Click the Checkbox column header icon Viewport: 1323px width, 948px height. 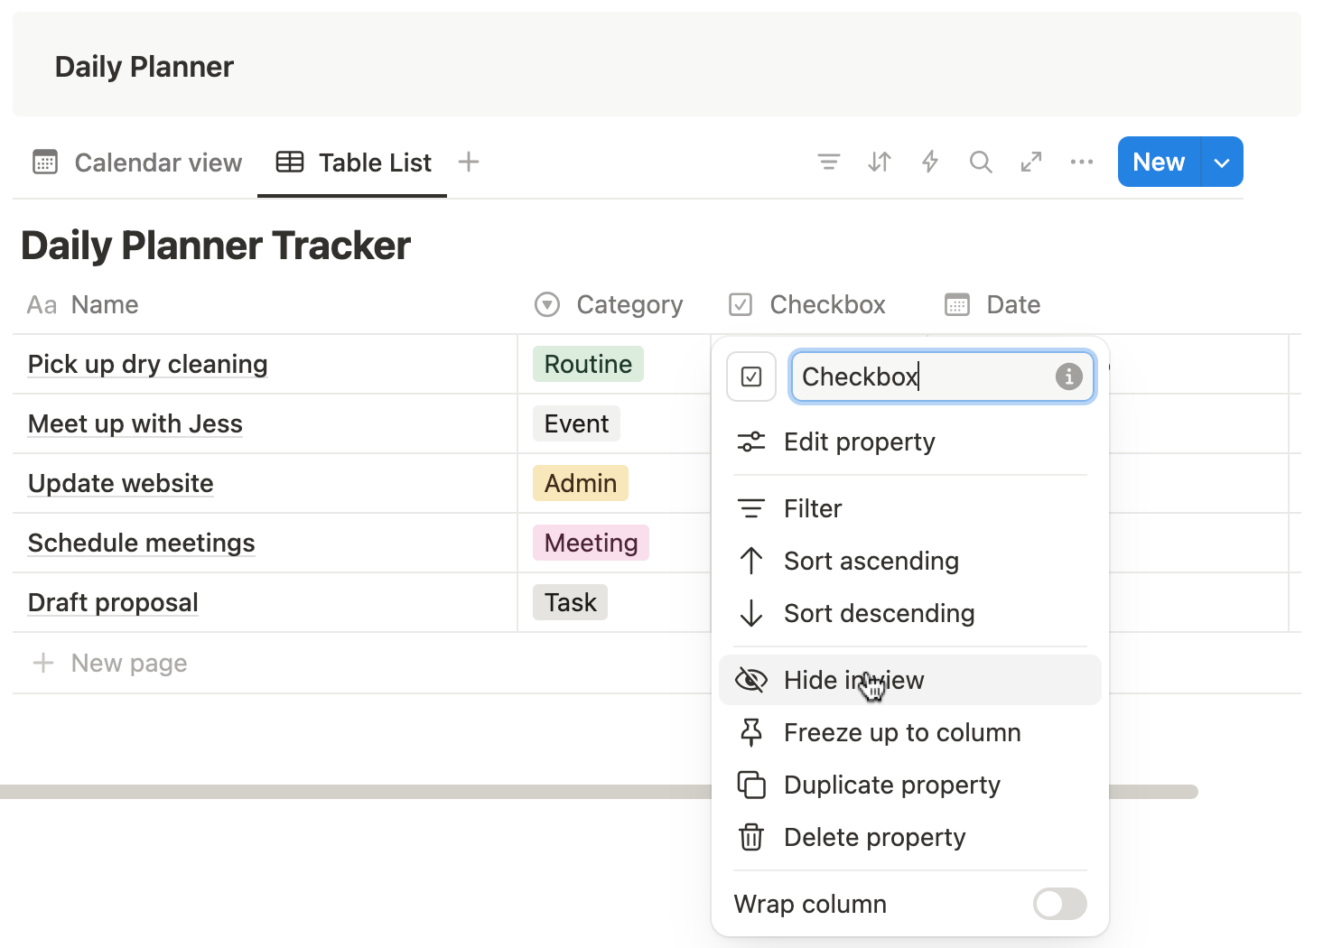coord(741,305)
